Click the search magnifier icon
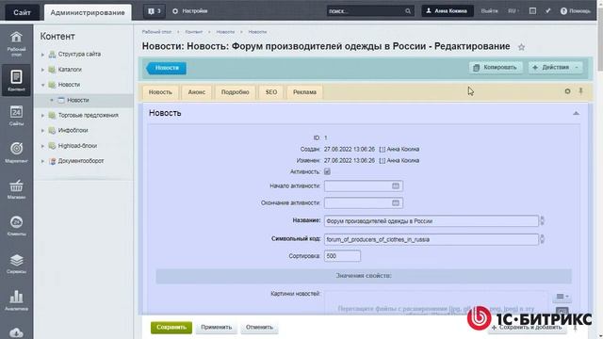603x339 pixels. [x=408, y=11]
